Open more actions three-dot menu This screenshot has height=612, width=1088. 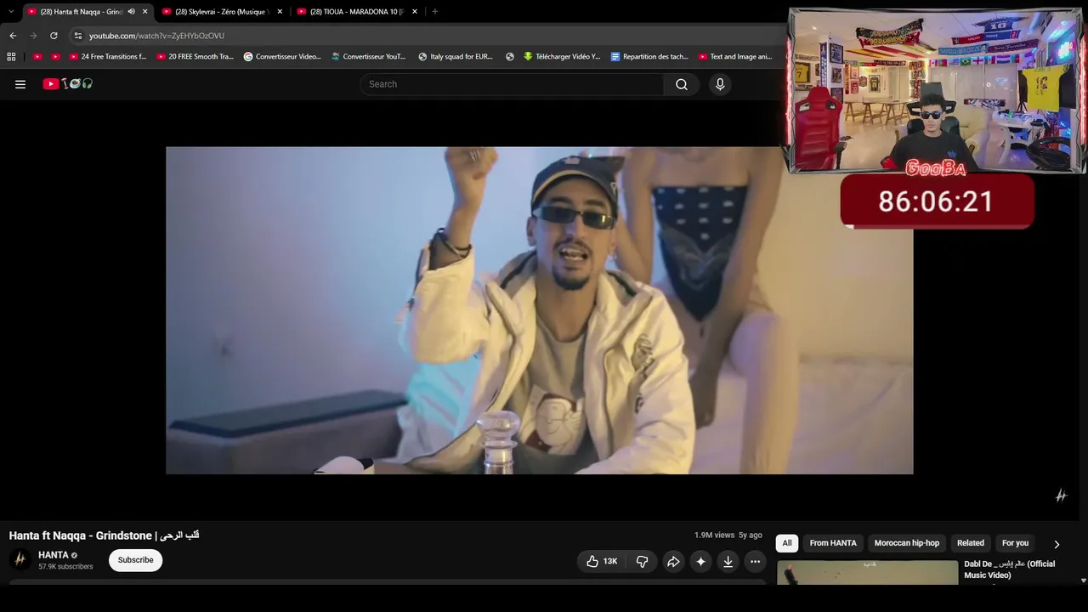coord(755,561)
